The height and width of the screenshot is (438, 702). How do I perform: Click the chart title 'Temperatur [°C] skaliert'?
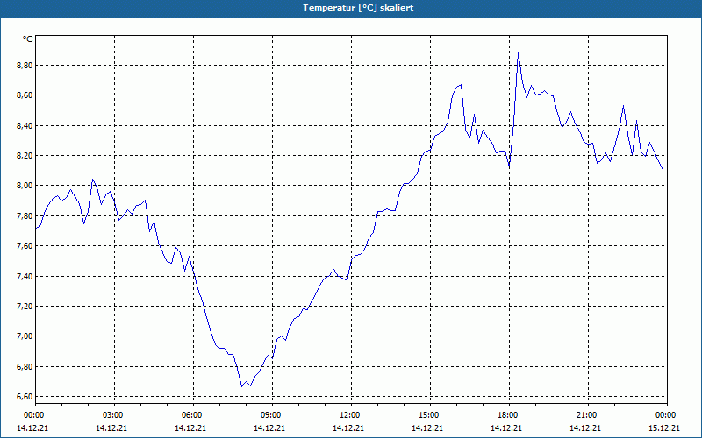358,8
